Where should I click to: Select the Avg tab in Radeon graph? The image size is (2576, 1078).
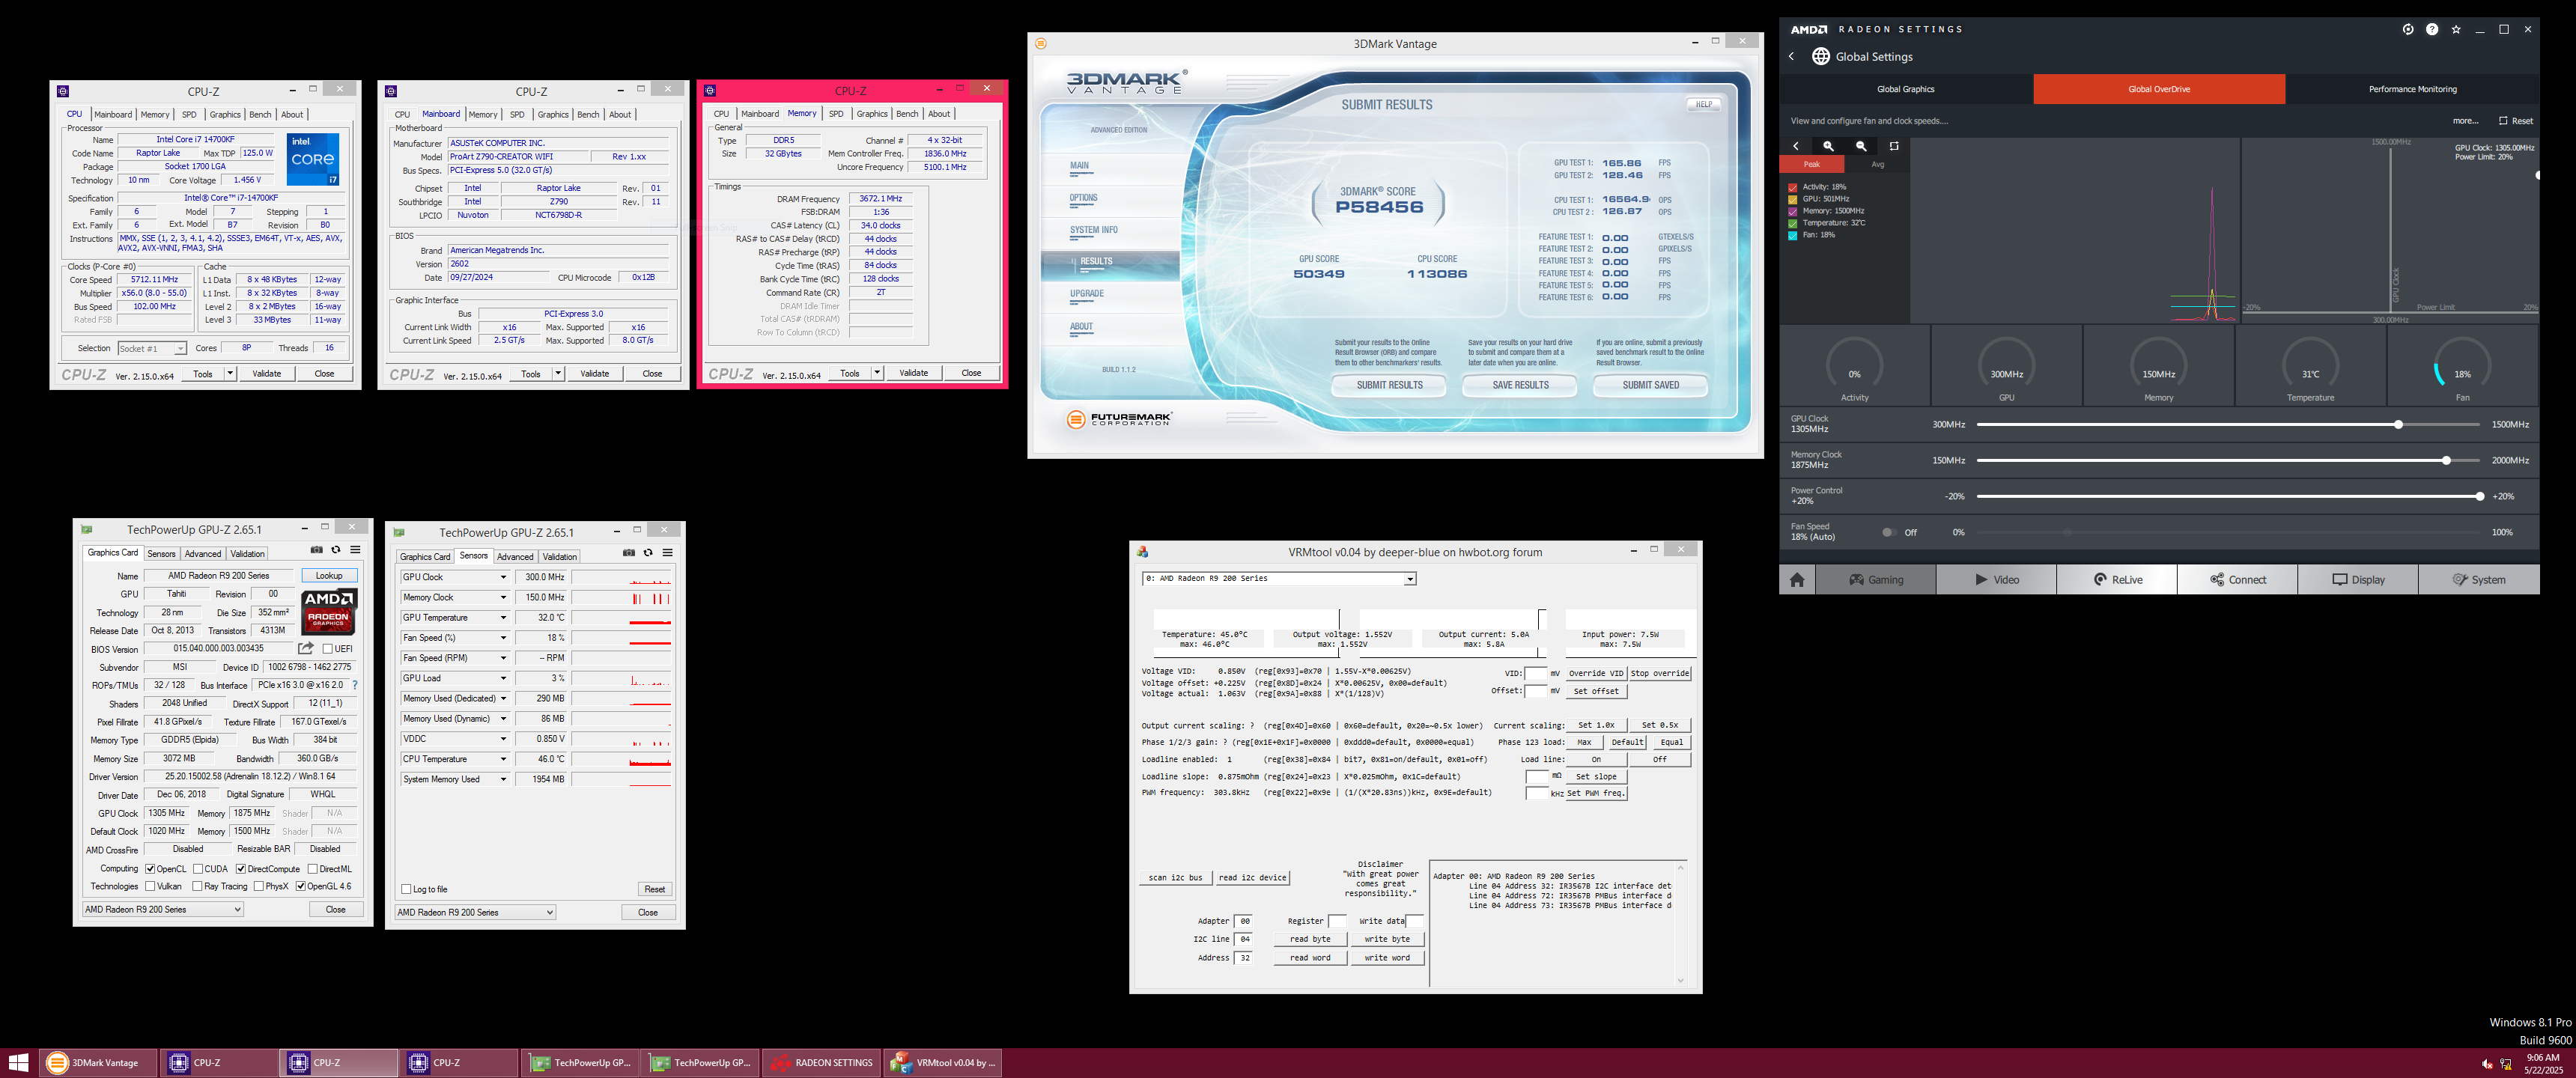(1877, 164)
